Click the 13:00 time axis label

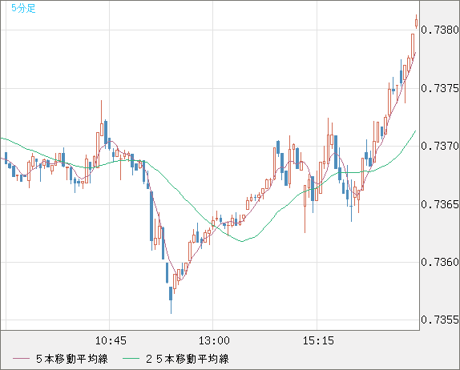point(214,340)
